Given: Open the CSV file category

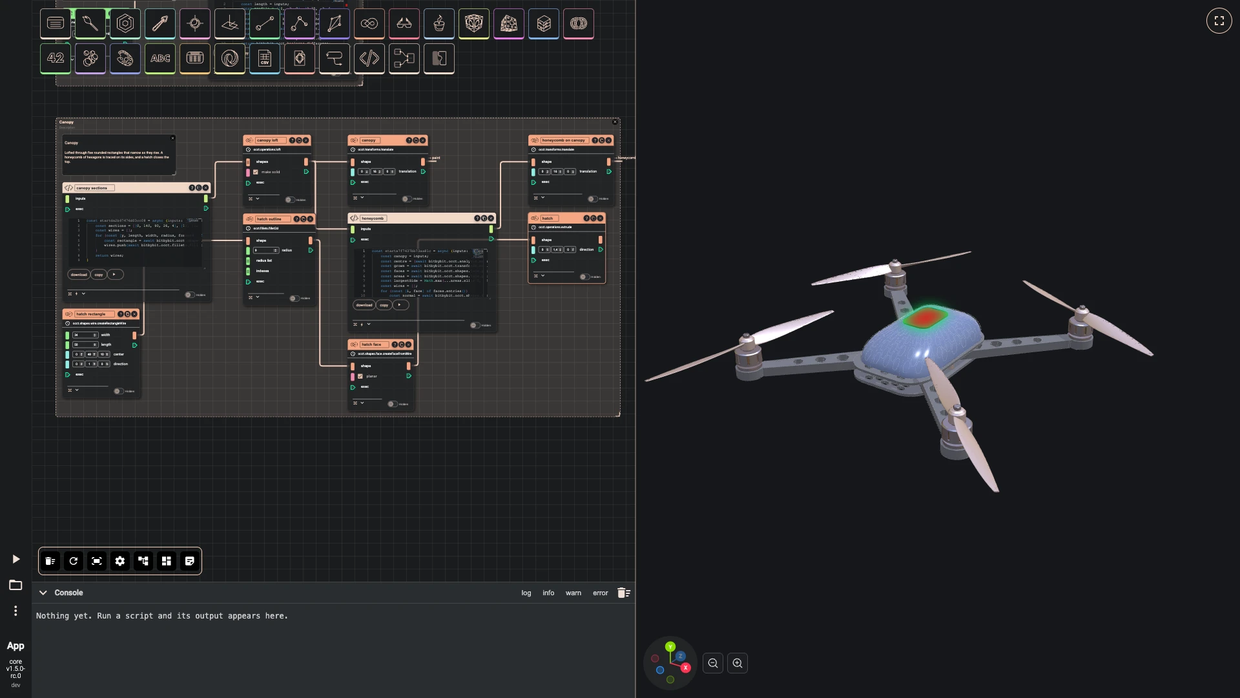Looking at the screenshot, I should coord(265,59).
